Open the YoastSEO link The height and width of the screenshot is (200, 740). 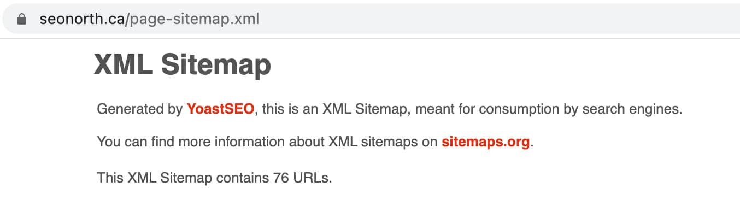pos(220,109)
